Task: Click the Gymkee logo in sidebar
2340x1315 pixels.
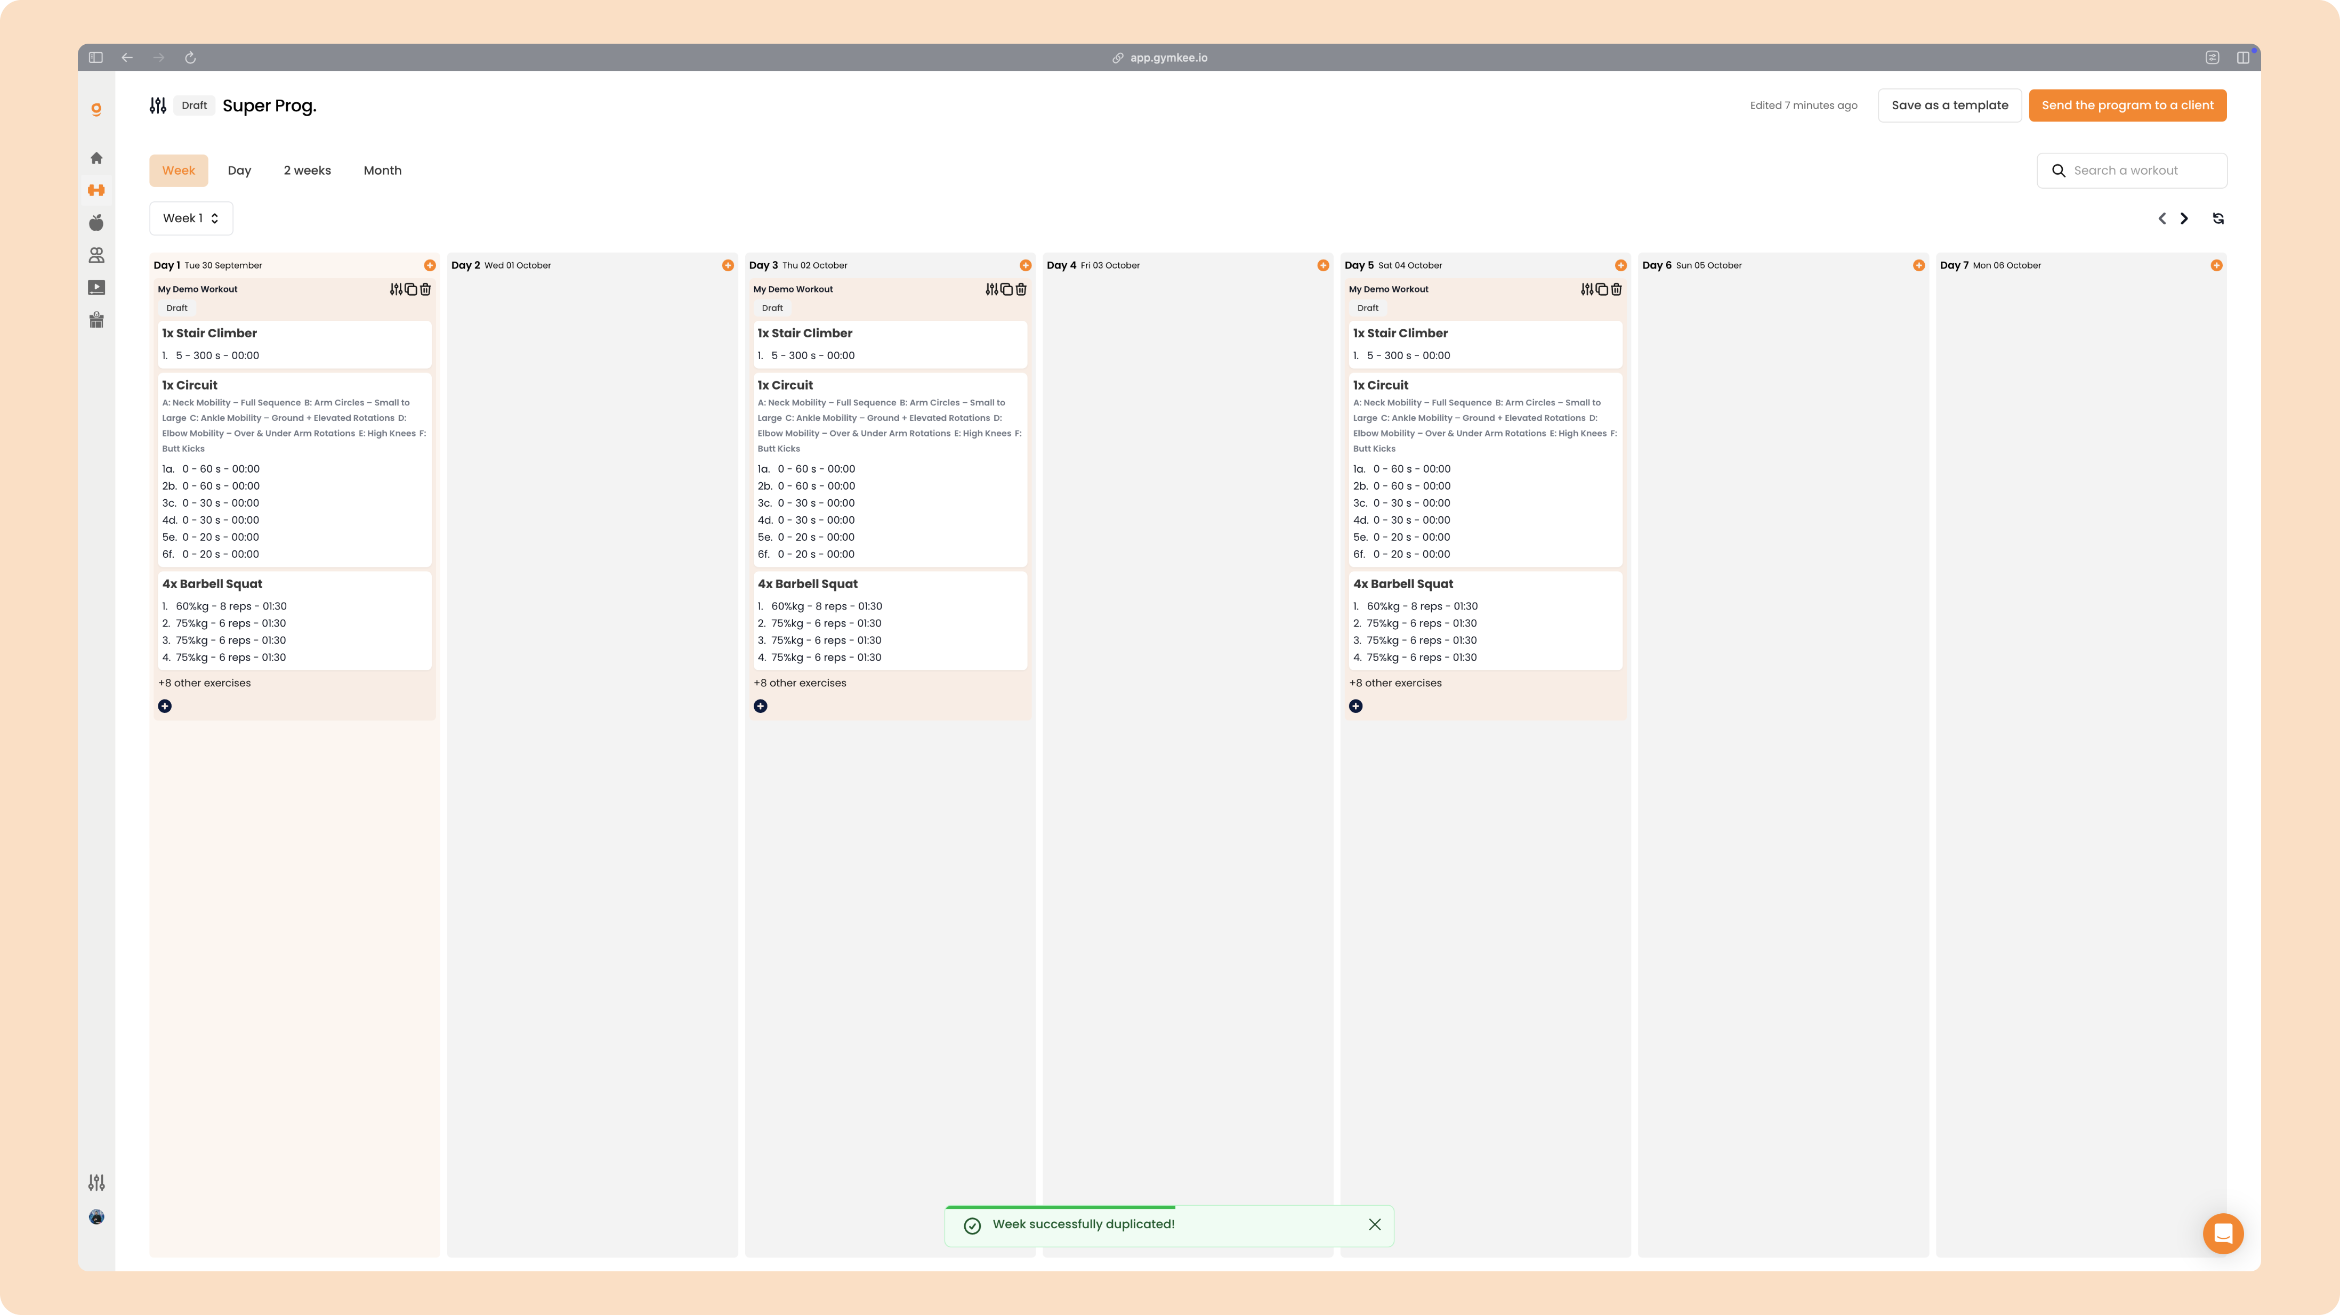Action: pos(96,110)
